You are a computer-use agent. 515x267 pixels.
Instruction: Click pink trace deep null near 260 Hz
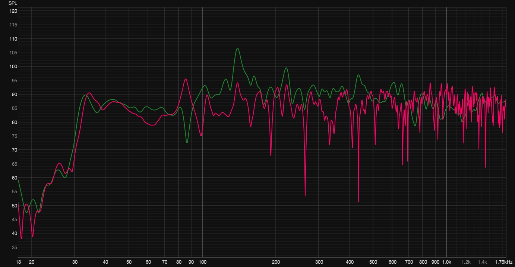click(305, 196)
